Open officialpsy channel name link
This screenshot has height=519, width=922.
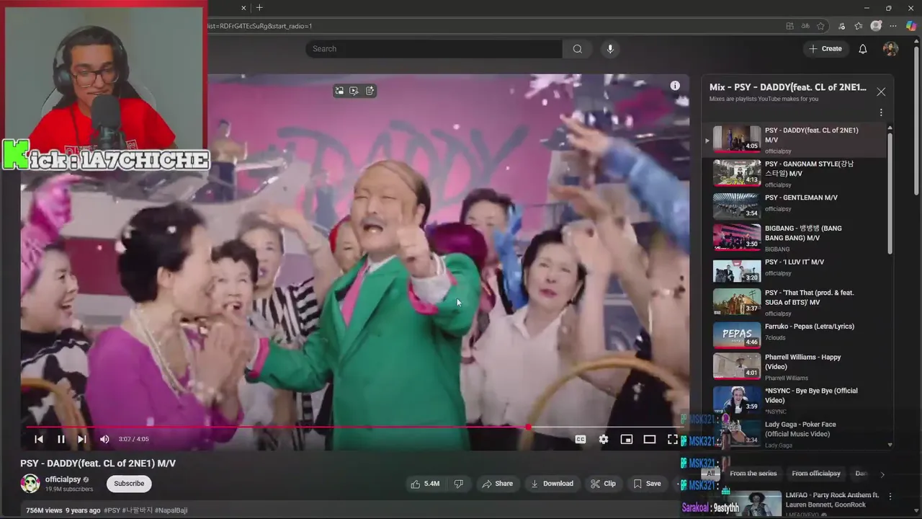click(x=63, y=479)
